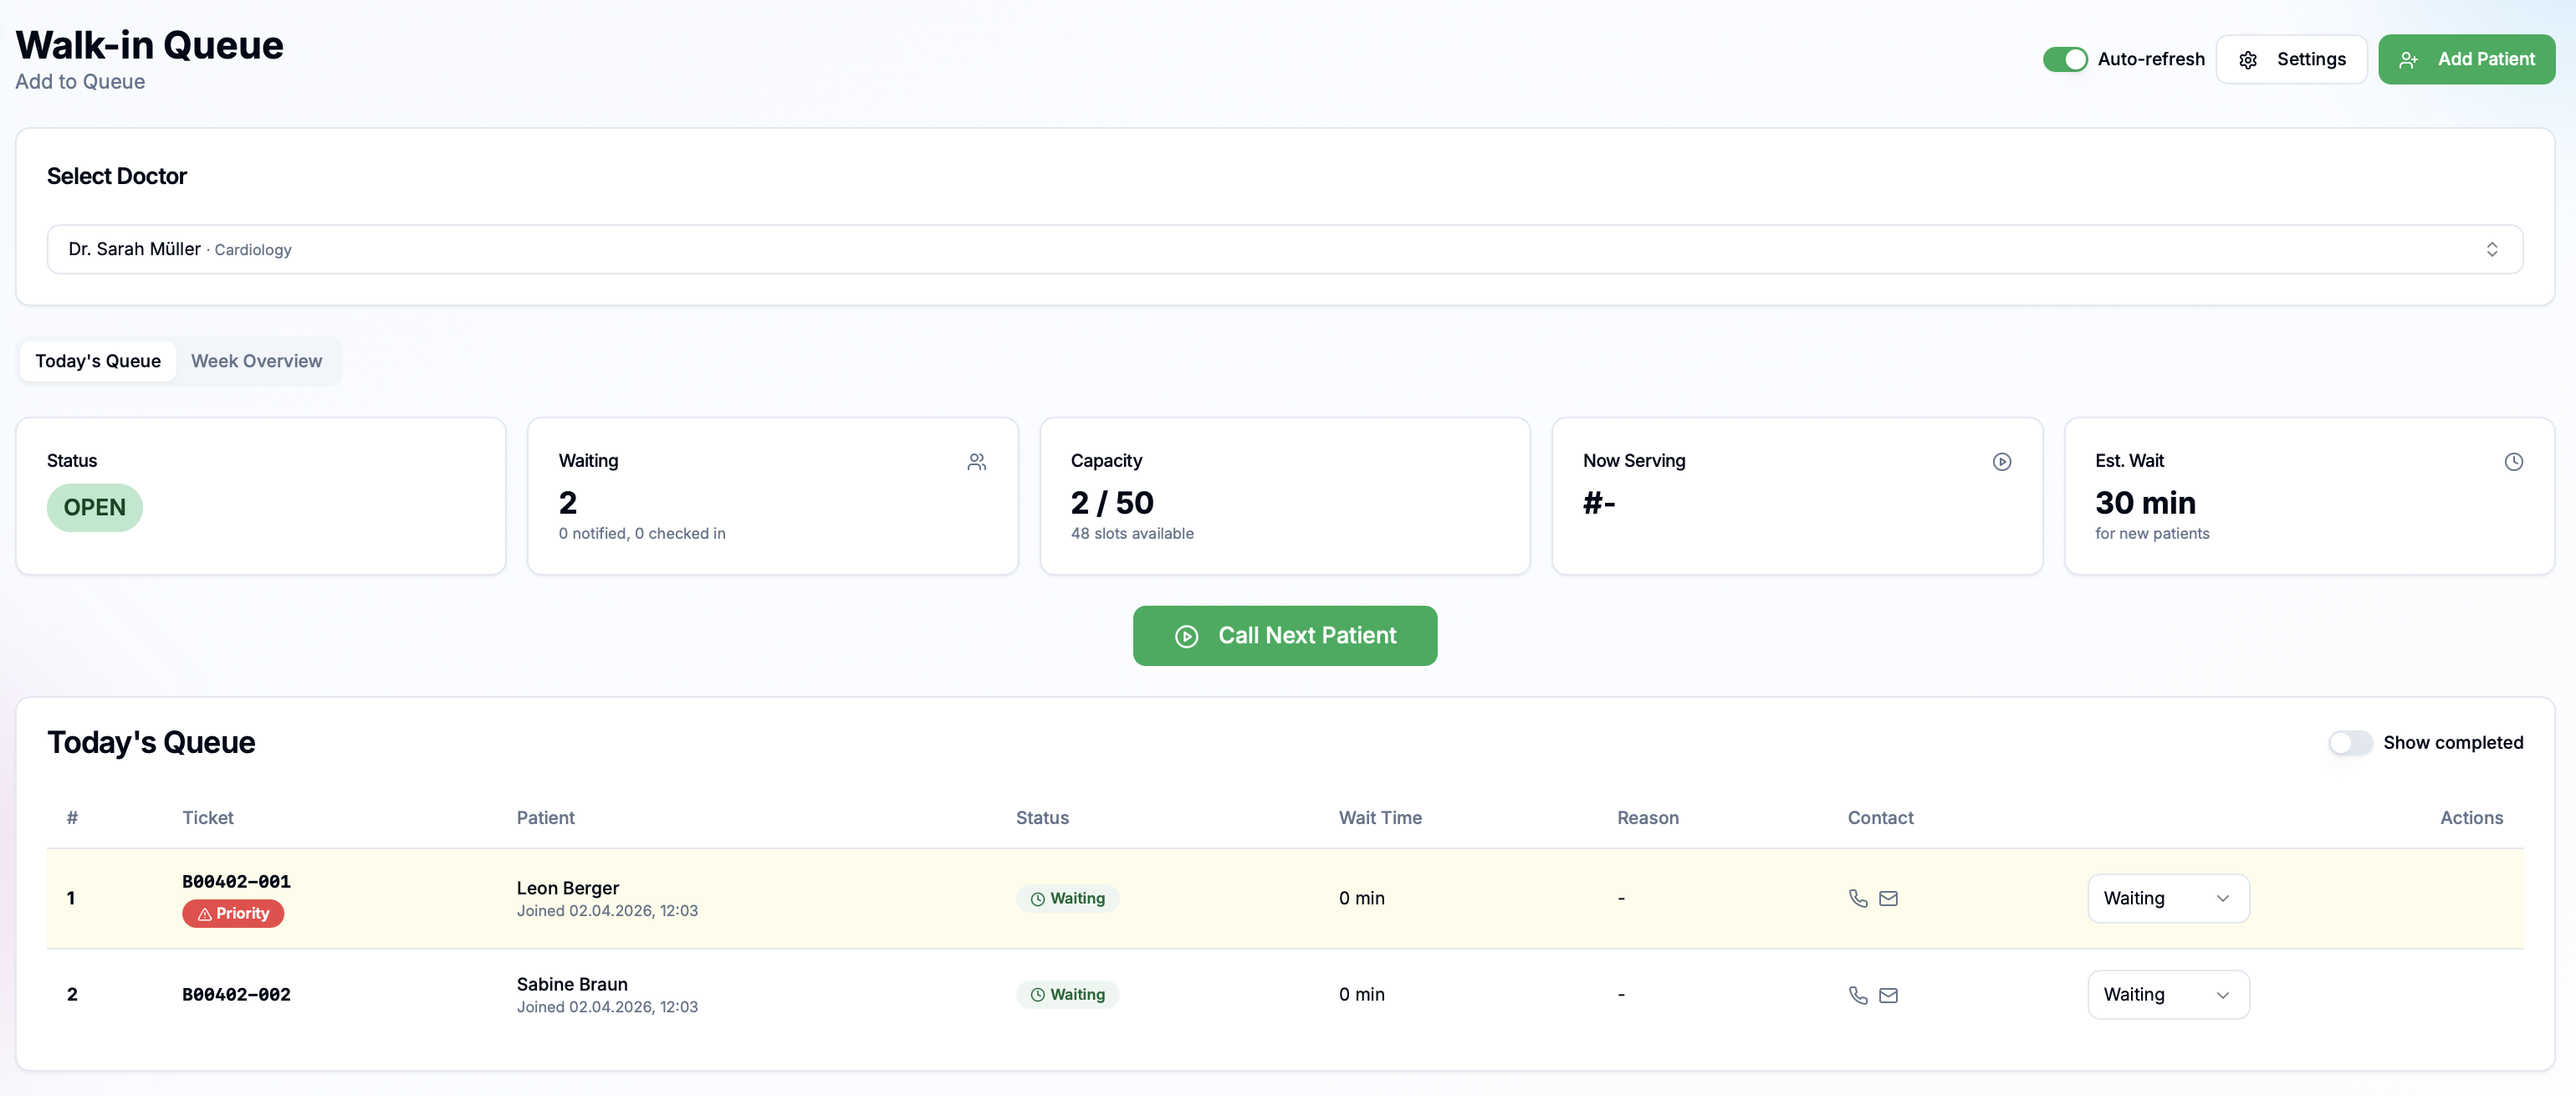Click play icon in Now Serving card
The height and width of the screenshot is (1096, 2576).
tap(2001, 461)
